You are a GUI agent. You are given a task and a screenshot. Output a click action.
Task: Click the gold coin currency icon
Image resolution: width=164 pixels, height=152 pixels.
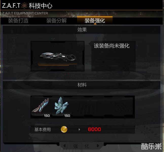tap(64, 129)
